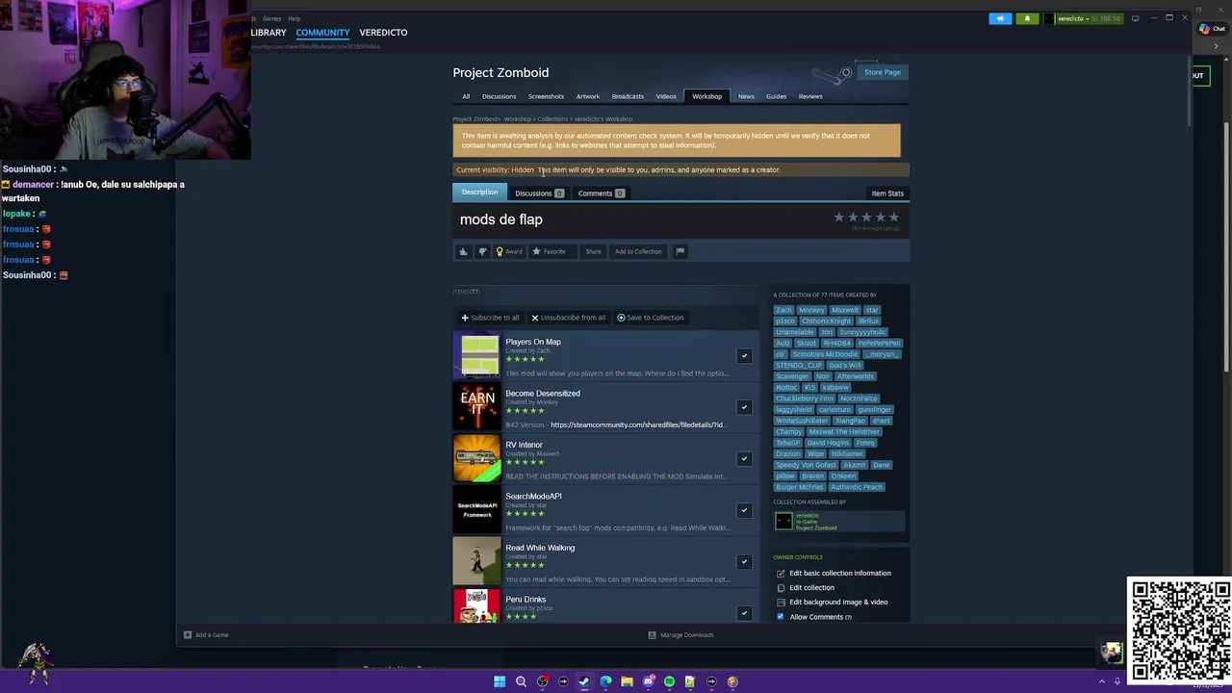Click the Unsubscribe from all button

(568, 318)
